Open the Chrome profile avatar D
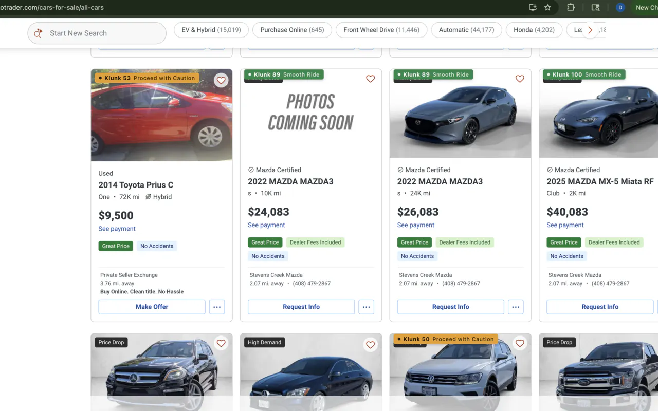Image resolution: width=658 pixels, height=411 pixels. point(620,7)
